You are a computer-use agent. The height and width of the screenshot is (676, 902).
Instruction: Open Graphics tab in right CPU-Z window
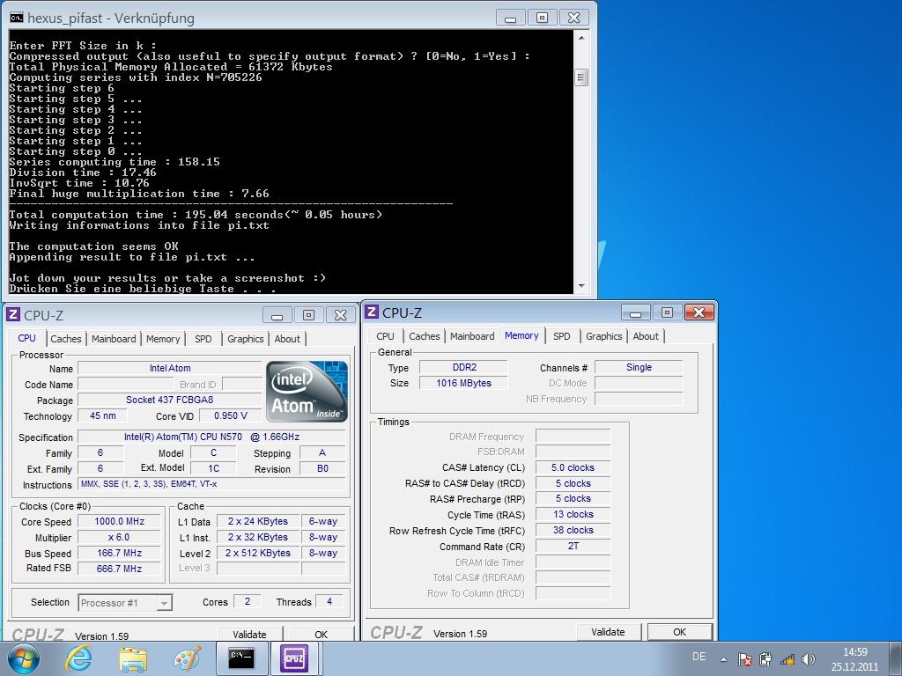pos(604,336)
